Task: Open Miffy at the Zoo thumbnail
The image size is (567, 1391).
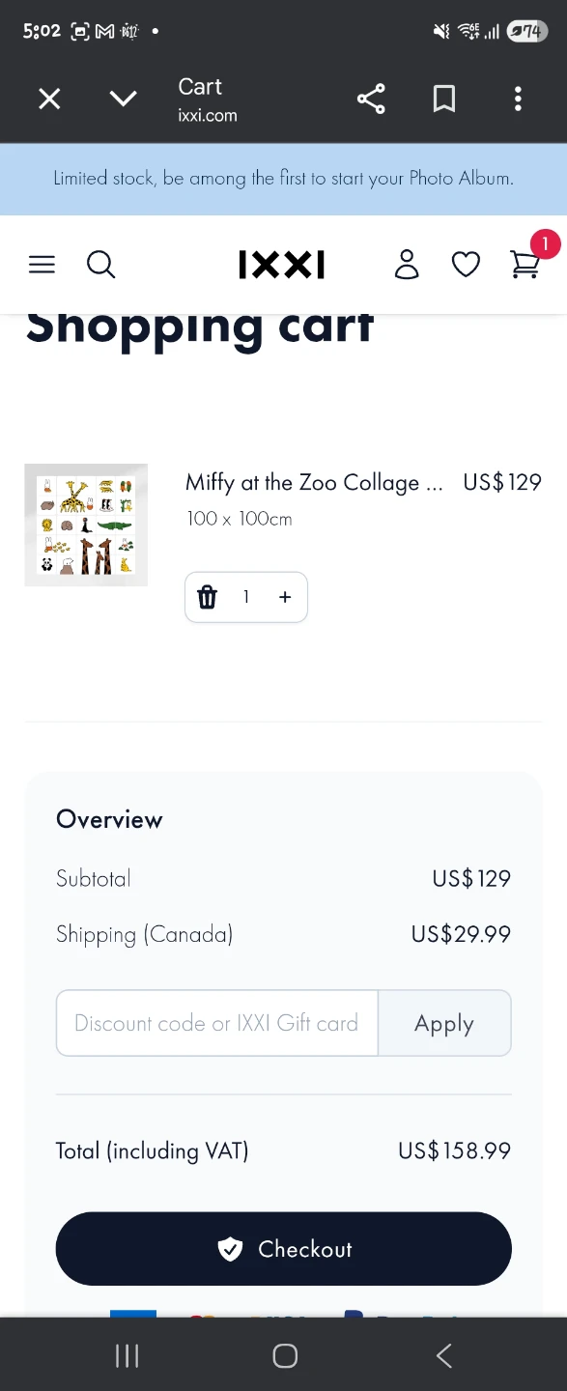Action: pyautogui.click(x=86, y=525)
